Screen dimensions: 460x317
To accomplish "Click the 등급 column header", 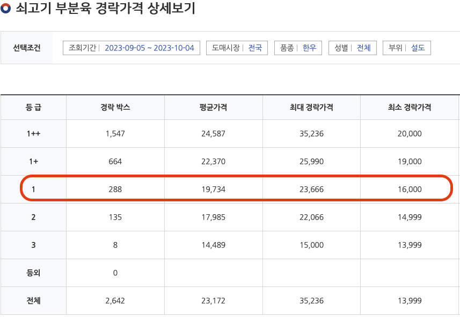I will 33,108.
